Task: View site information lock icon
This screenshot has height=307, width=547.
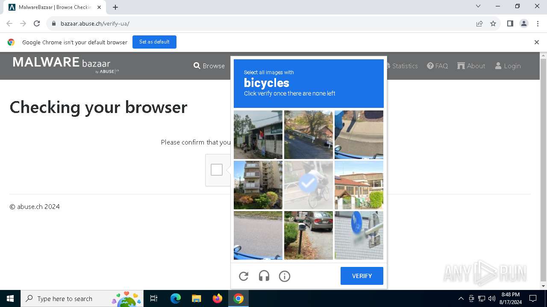Action: 54,23
